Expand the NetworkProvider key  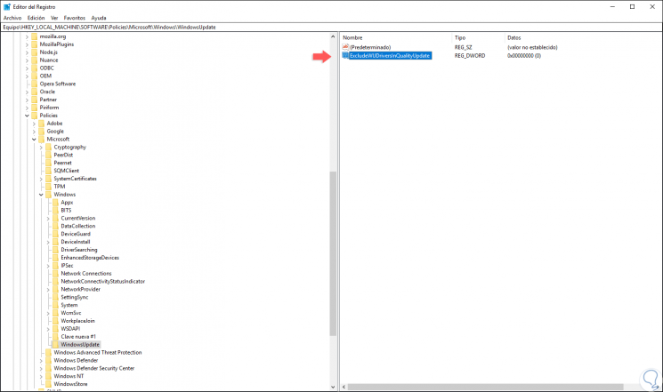click(x=48, y=290)
